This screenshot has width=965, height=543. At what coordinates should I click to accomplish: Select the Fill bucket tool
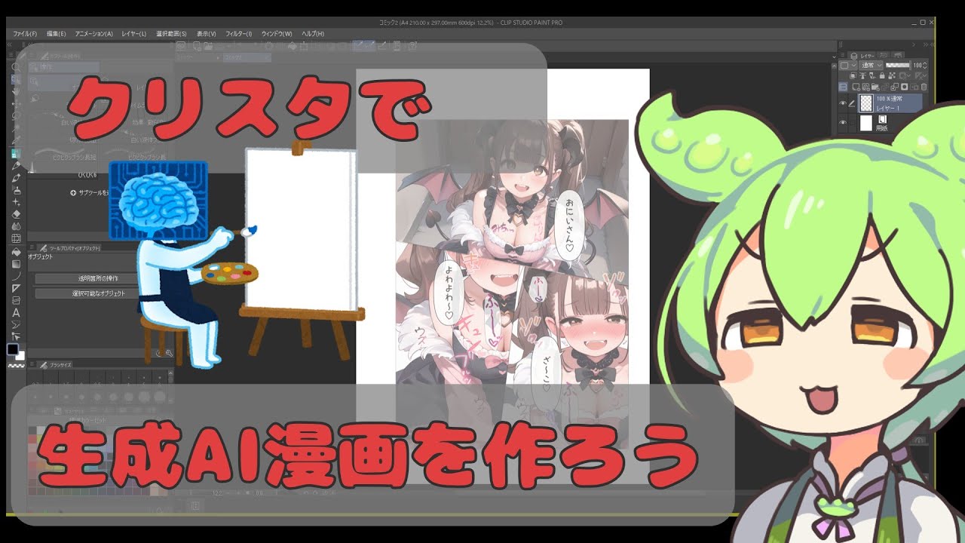(17, 250)
